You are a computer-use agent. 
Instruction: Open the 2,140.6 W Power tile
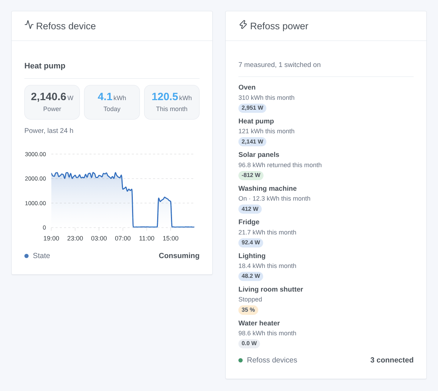point(52,102)
